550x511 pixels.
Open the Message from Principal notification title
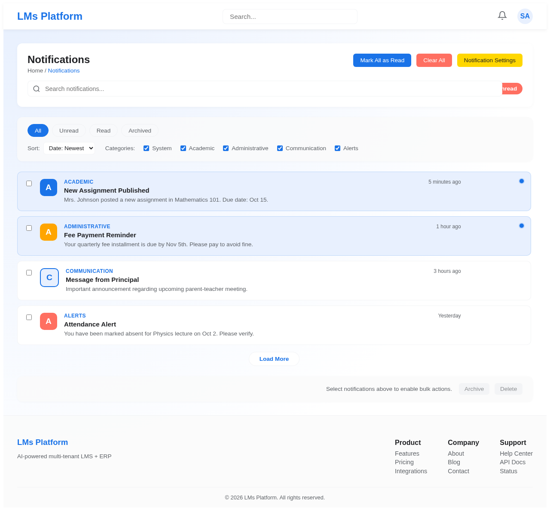point(102,280)
